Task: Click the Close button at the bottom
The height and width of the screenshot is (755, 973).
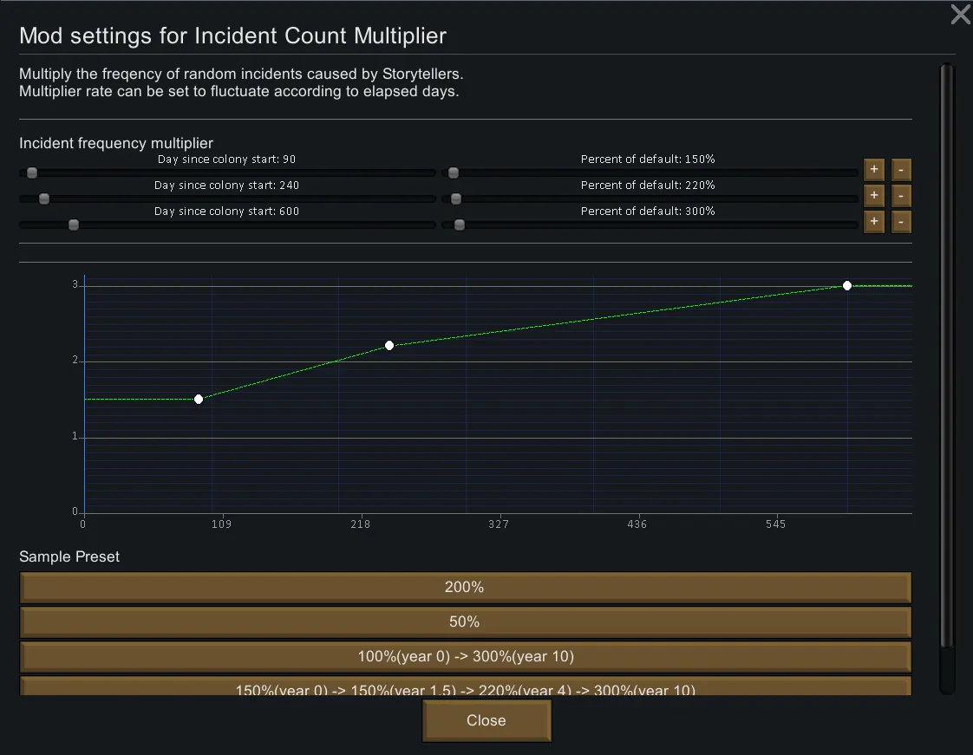Action: click(x=486, y=720)
